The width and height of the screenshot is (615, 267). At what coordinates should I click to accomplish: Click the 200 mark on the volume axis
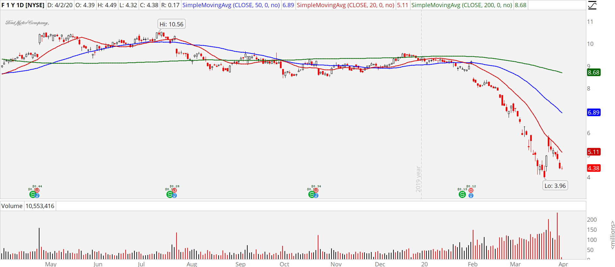[x=592, y=220]
